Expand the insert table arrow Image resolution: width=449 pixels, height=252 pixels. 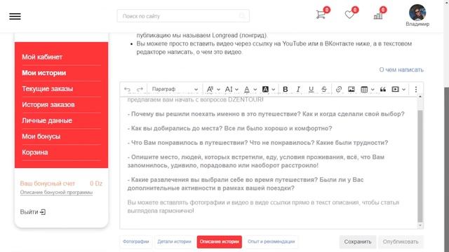pos(373,90)
